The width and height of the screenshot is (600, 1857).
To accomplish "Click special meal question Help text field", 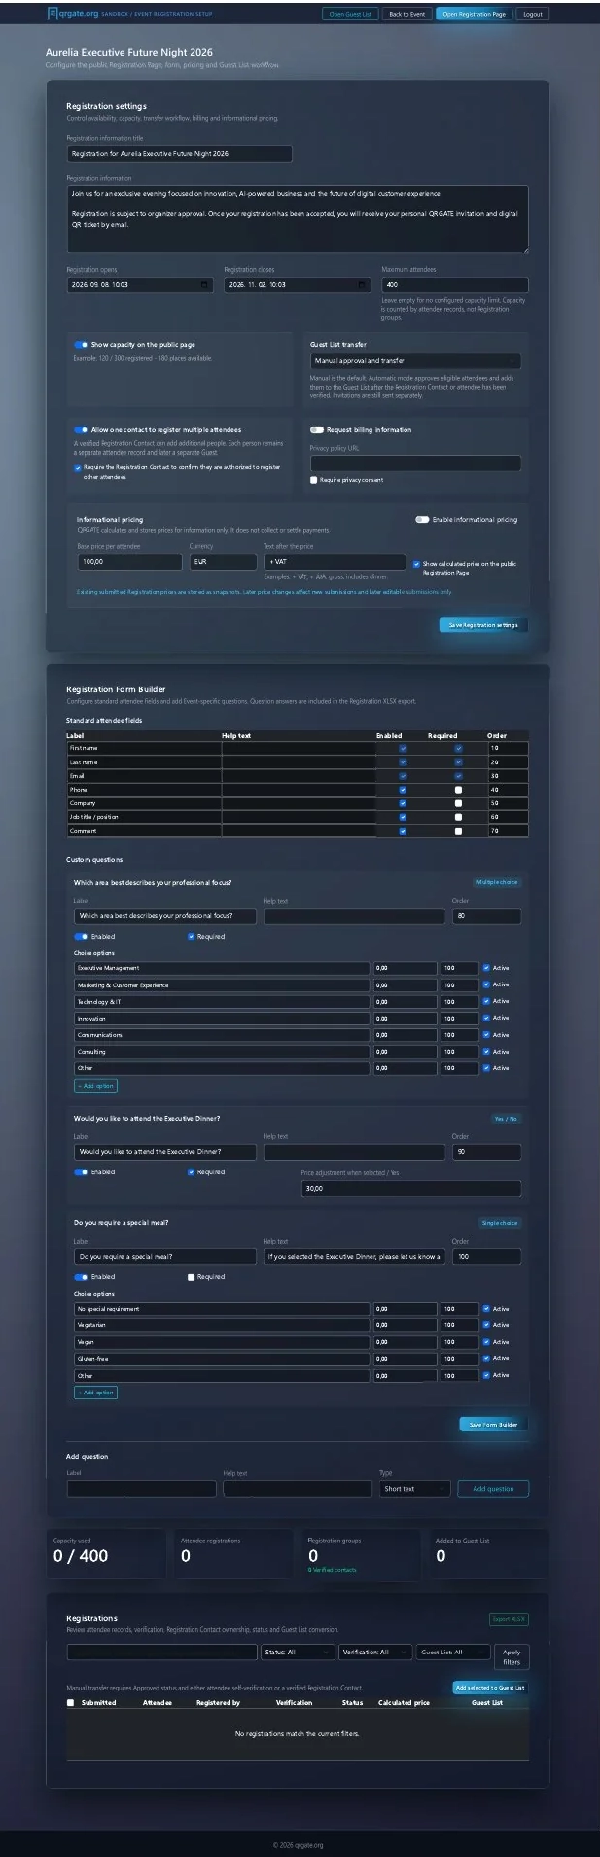I will click(x=354, y=1257).
